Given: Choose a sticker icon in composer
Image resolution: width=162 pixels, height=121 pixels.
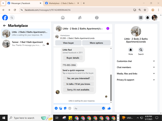Looking at the screenshot, I should tap(65, 108).
